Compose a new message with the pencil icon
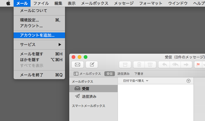This screenshot has width=205, height=121. (x=92, y=65)
